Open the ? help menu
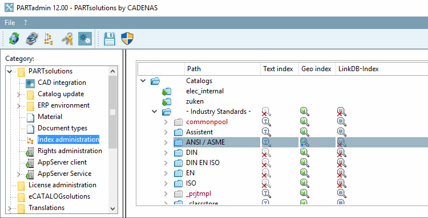This screenshot has width=428, height=218. [25, 23]
